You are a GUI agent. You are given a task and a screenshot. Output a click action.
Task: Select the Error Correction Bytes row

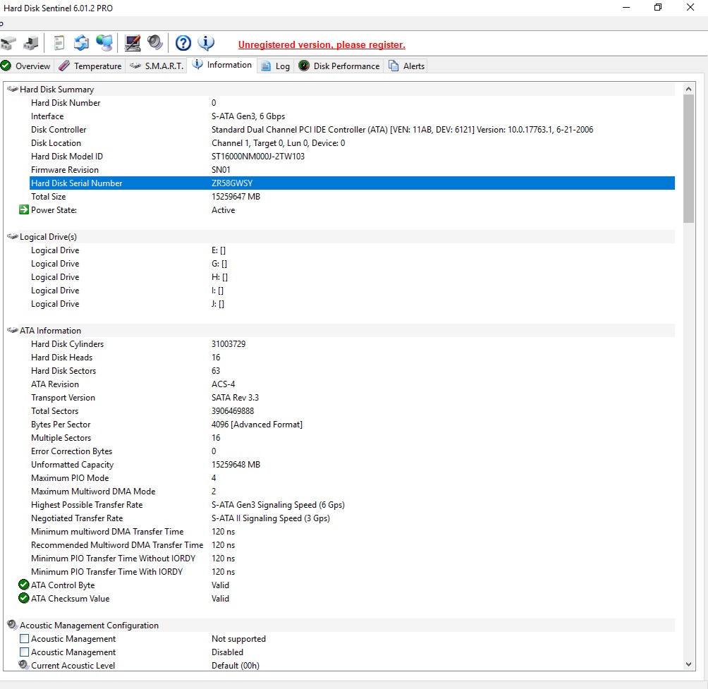click(x=352, y=451)
